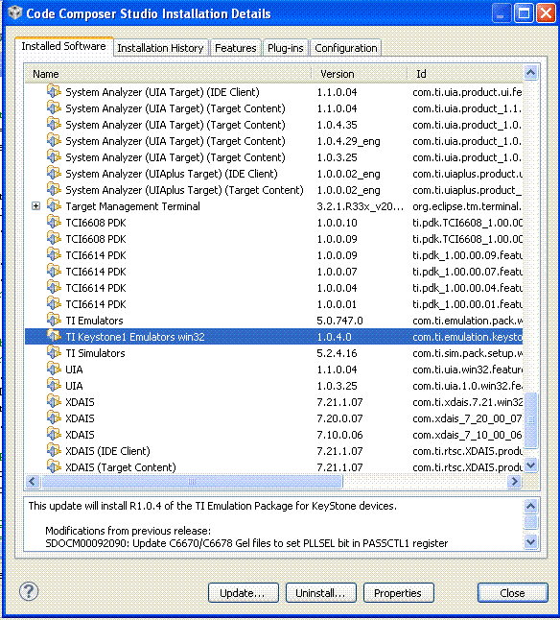The height and width of the screenshot is (620, 560).
Task: Click the icon next to TI Keystone1 Emulators win32
Action: [54, 336]
